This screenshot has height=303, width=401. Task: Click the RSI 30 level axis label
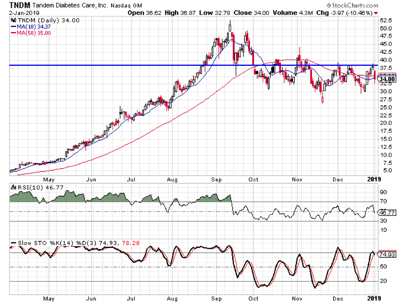pyautogui.click(x=383, y=221)
